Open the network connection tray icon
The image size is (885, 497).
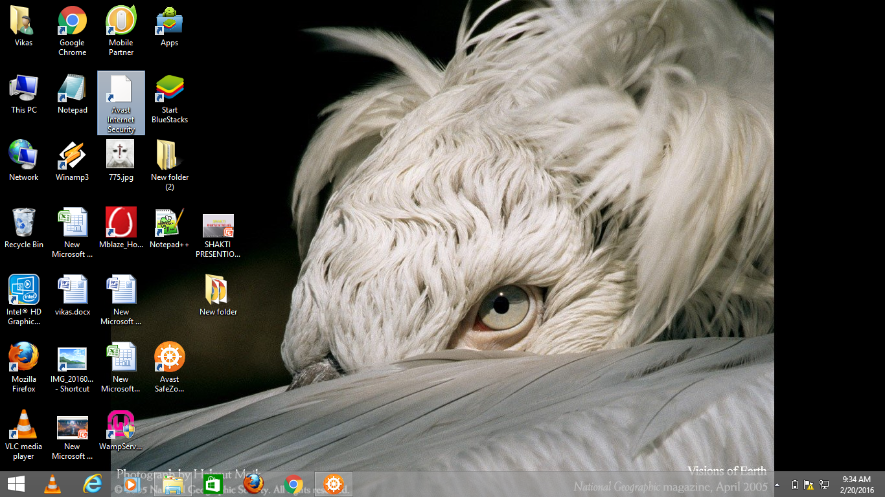click(824, 485)
